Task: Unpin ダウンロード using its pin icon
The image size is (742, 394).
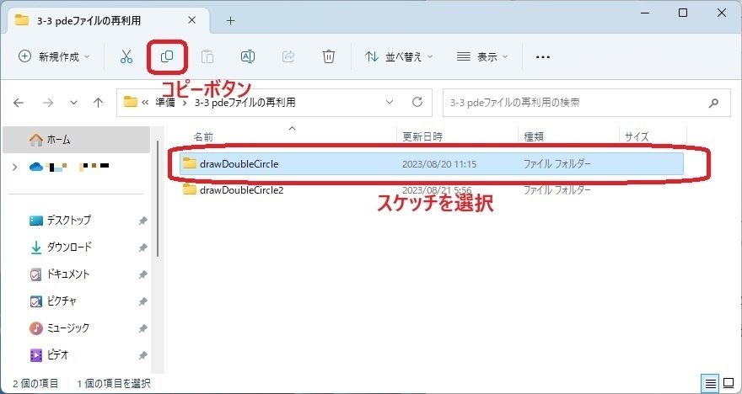Action: pos(142,248)
